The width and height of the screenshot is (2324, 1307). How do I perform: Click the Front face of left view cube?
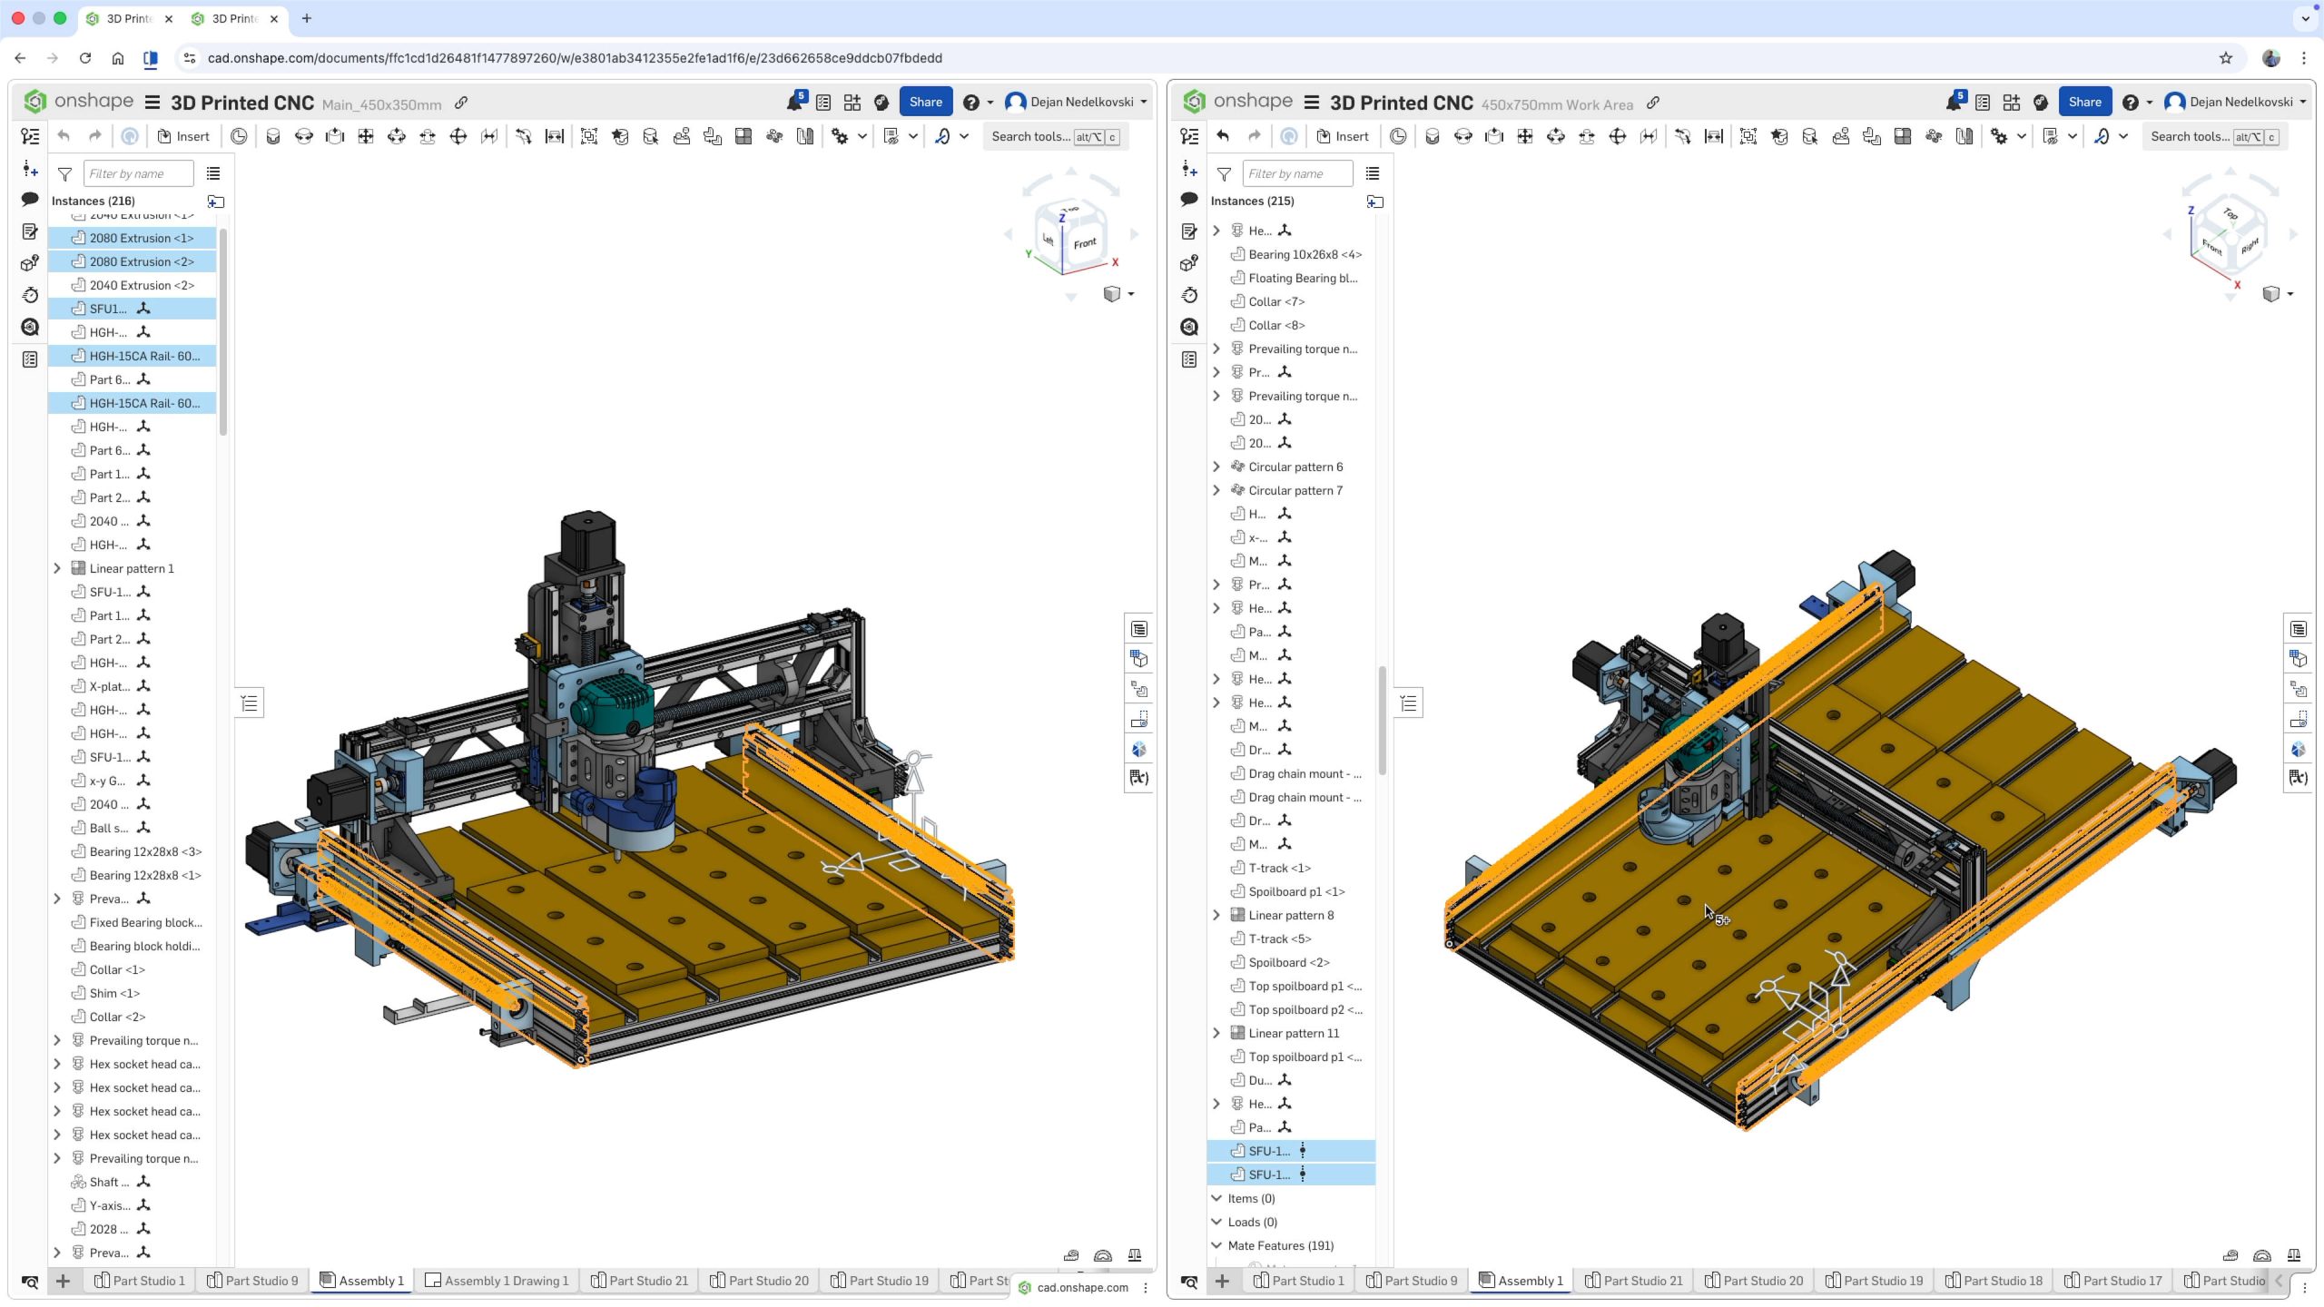pos(1084,243)
